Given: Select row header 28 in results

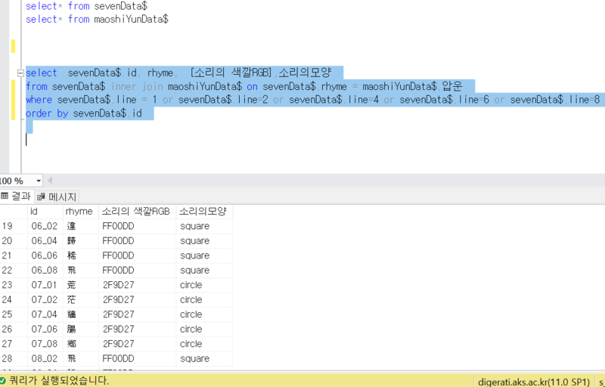Looking at the screenshot, I should 14,358.
